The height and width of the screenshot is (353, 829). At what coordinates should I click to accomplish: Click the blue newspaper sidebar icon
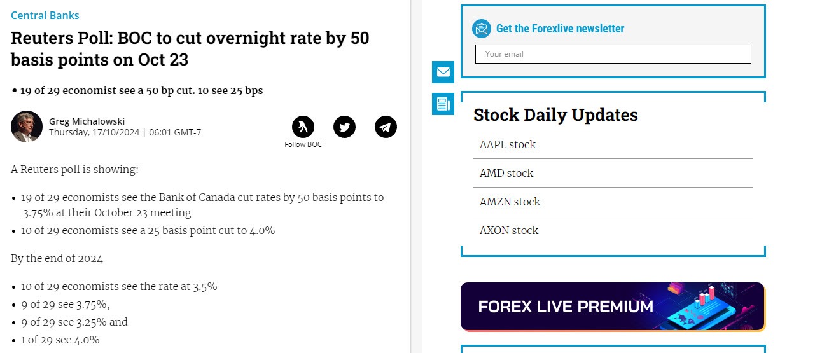[x=443, y=104]
